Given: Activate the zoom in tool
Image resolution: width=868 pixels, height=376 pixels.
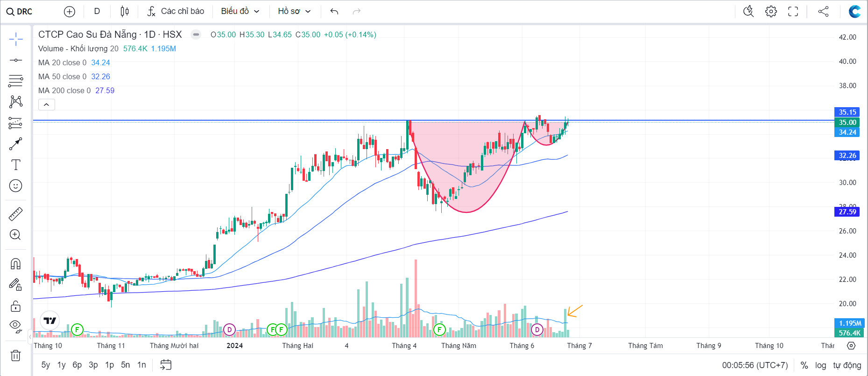Looking at the screenshot, I should point(15,235).
